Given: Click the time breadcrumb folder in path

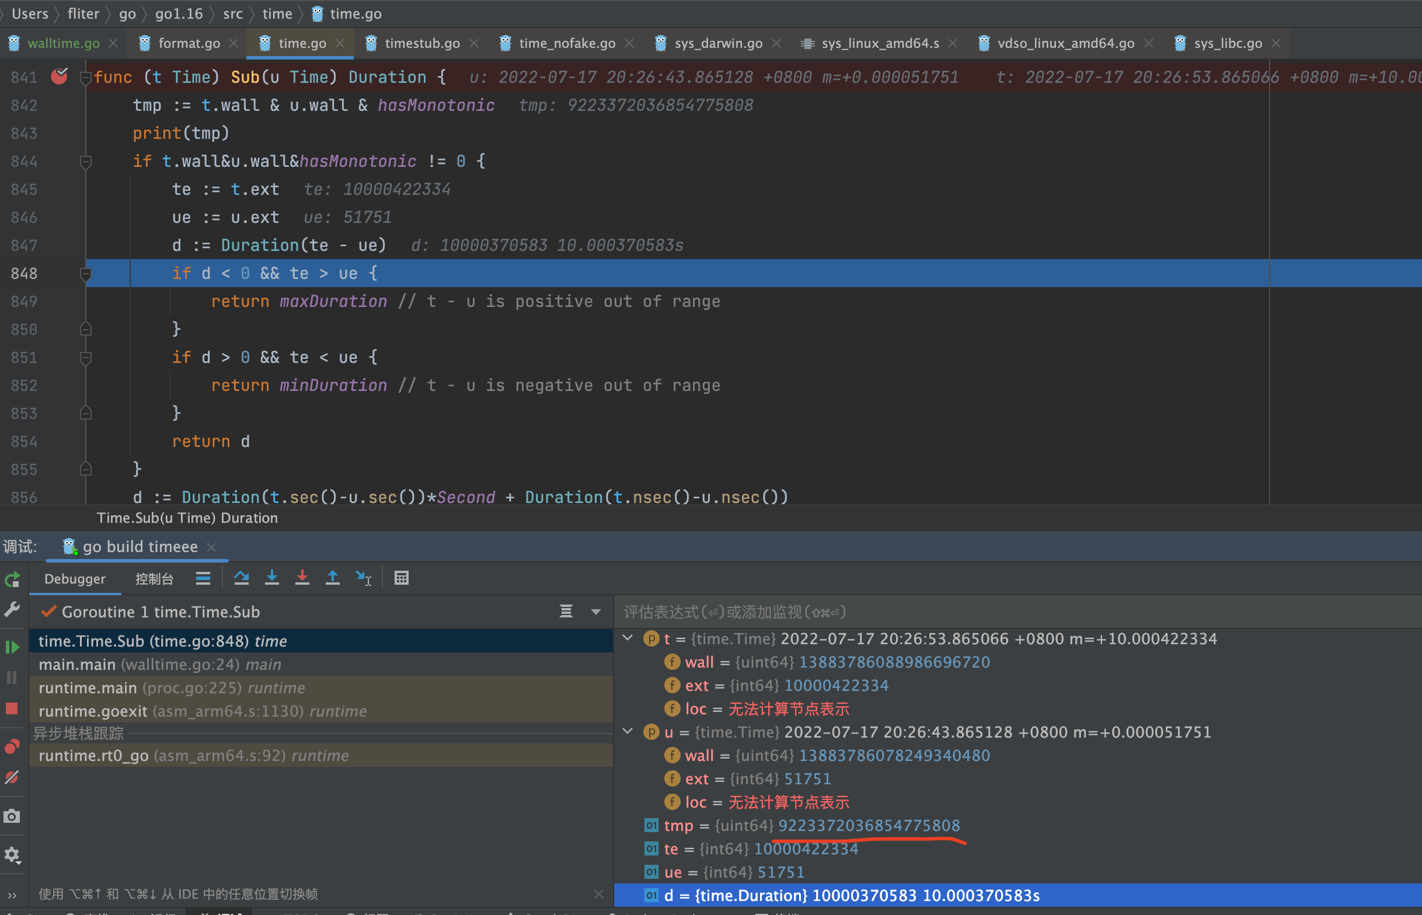Looking at the screenshot, I should (x=277, y=13).
